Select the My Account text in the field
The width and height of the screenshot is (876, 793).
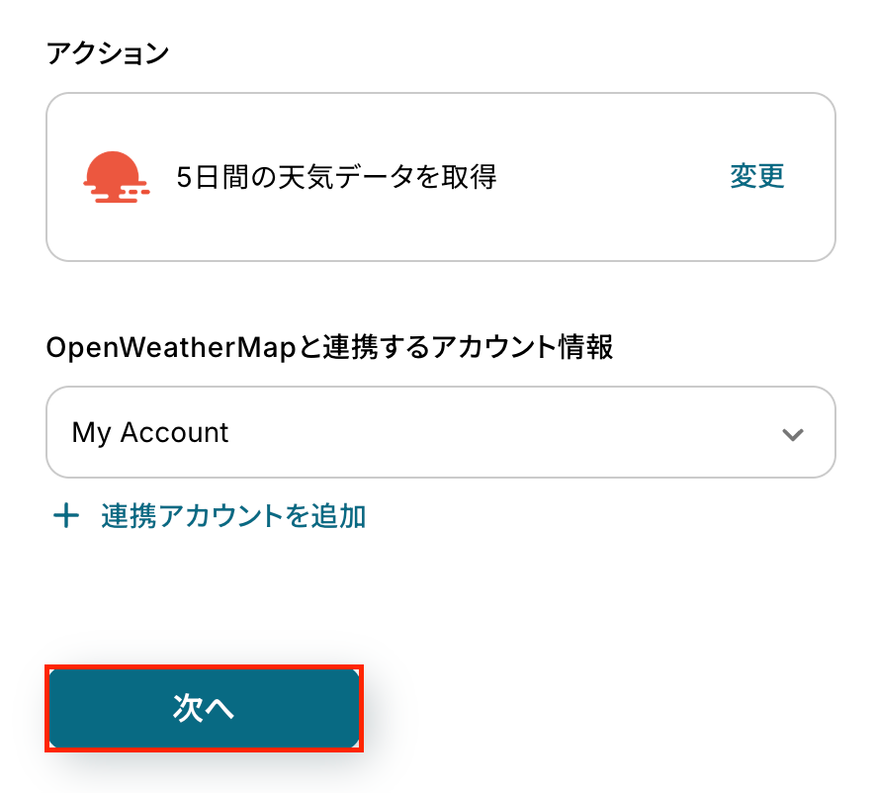point(150,433)
